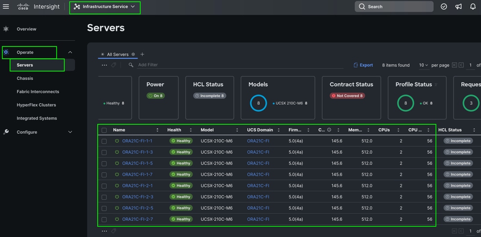Click the Add Filter input field
This screenshot has width=481, height=237.
(239, 65)
